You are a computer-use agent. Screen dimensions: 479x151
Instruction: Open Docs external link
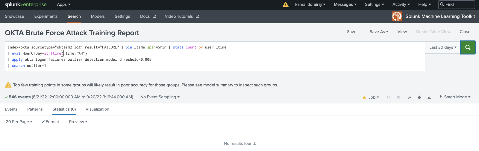pyautogui.click(x=148, y=16)
